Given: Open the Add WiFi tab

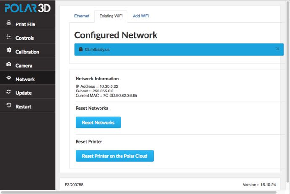Looking at the screenshot, I should pyautogui.click(x=142, y=16).
